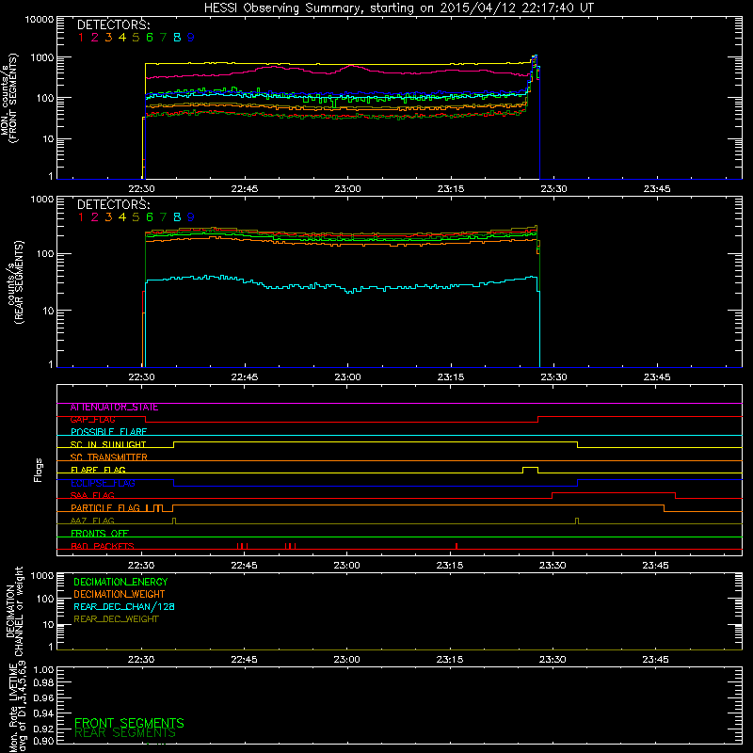Viewport: 753px width, 753px height.
Task: Click the front segments counts/s axis title
Action: click(8, 98)
